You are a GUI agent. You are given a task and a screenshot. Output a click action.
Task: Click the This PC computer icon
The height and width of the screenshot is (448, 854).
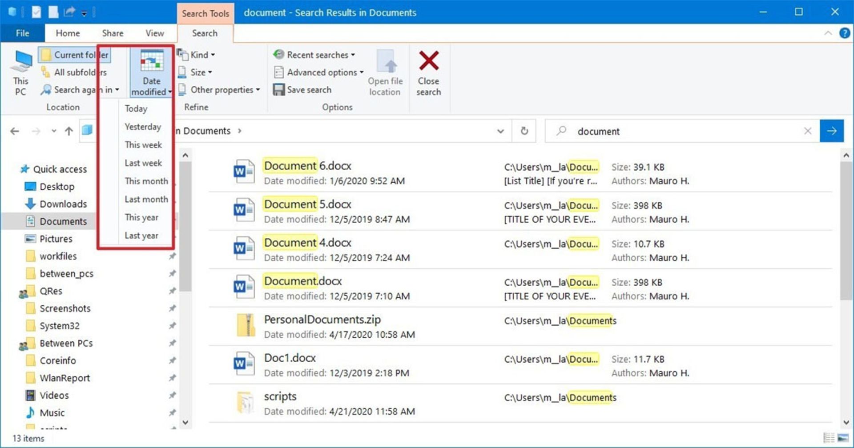pyautogui.click(x=21, y=62)
